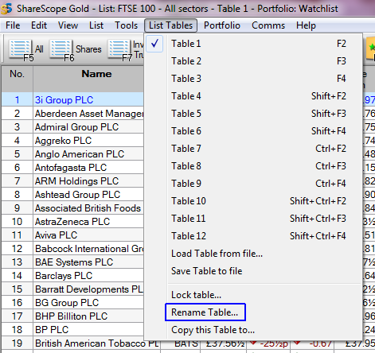Screen dimensions: 375x353
Task: Switch to Table 6
Action: (x=253, y=131)
